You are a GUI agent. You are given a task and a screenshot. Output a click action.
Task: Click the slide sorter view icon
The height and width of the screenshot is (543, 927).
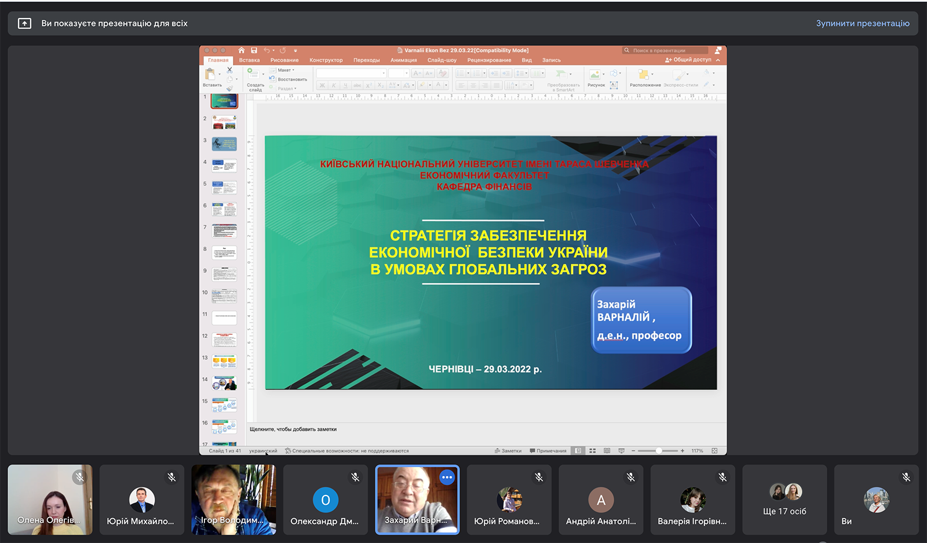593,451
